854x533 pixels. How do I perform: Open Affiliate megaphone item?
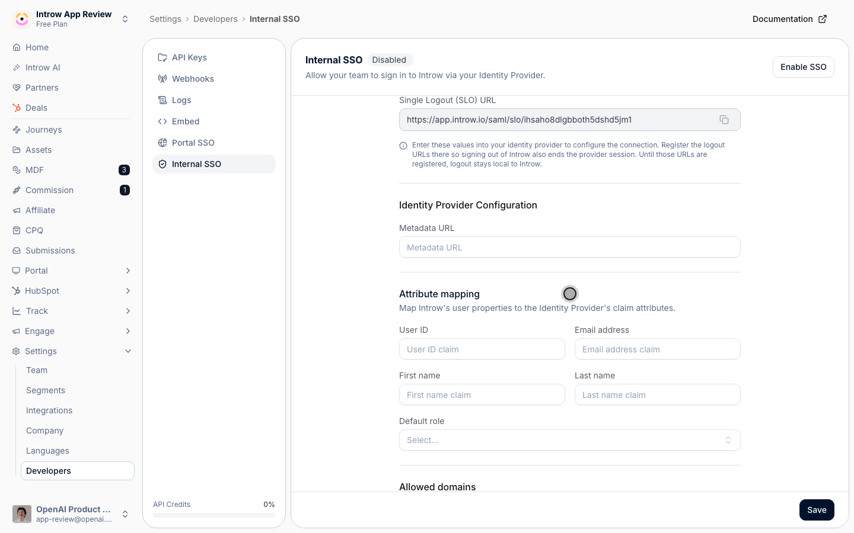click(x=71, y=210)
